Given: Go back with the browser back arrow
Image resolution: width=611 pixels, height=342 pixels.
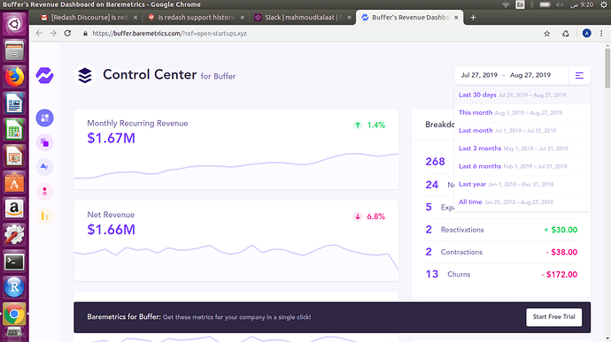Looking at the screenshot, I should (x=39, y=34).
